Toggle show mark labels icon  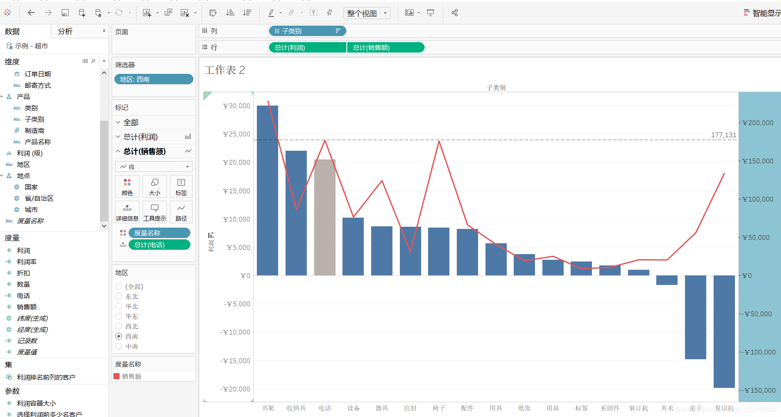[x=314, y=13]
